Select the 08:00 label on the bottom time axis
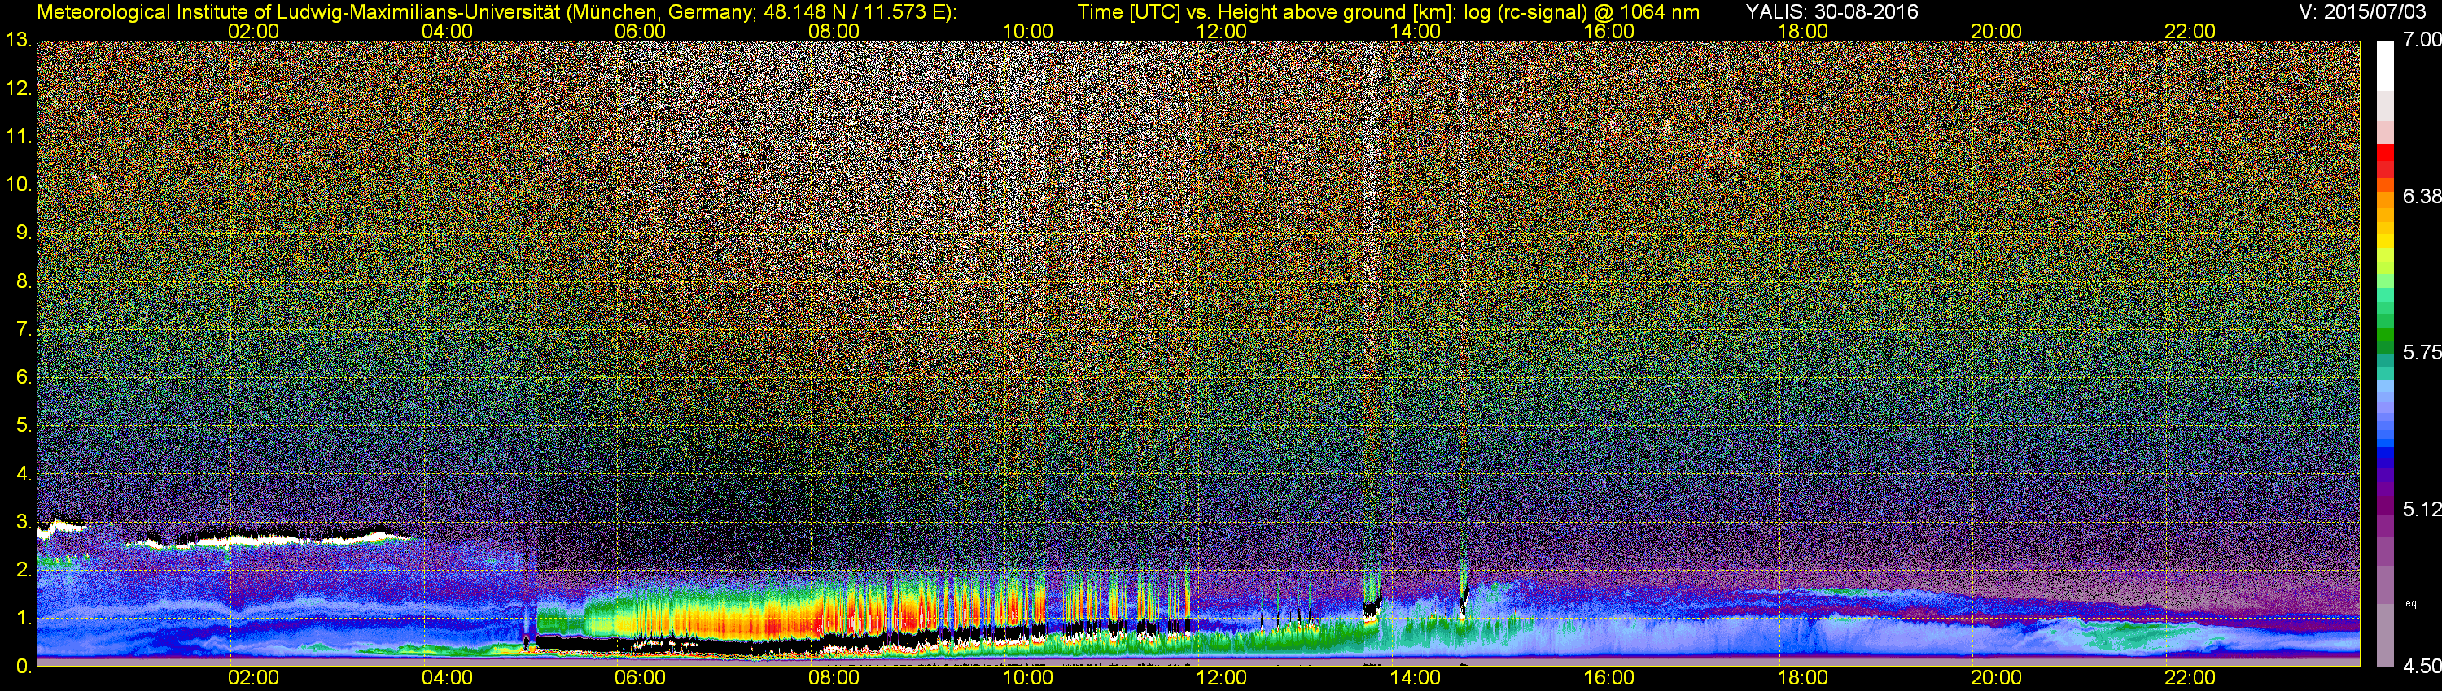 [834, 678]
